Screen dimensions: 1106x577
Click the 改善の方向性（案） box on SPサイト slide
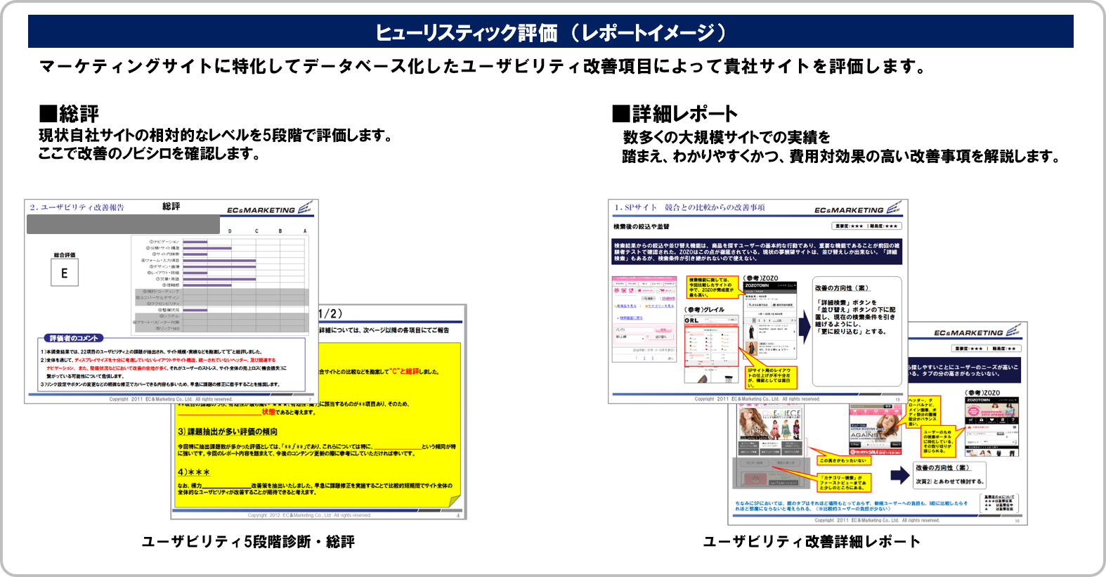click(857, 331)
